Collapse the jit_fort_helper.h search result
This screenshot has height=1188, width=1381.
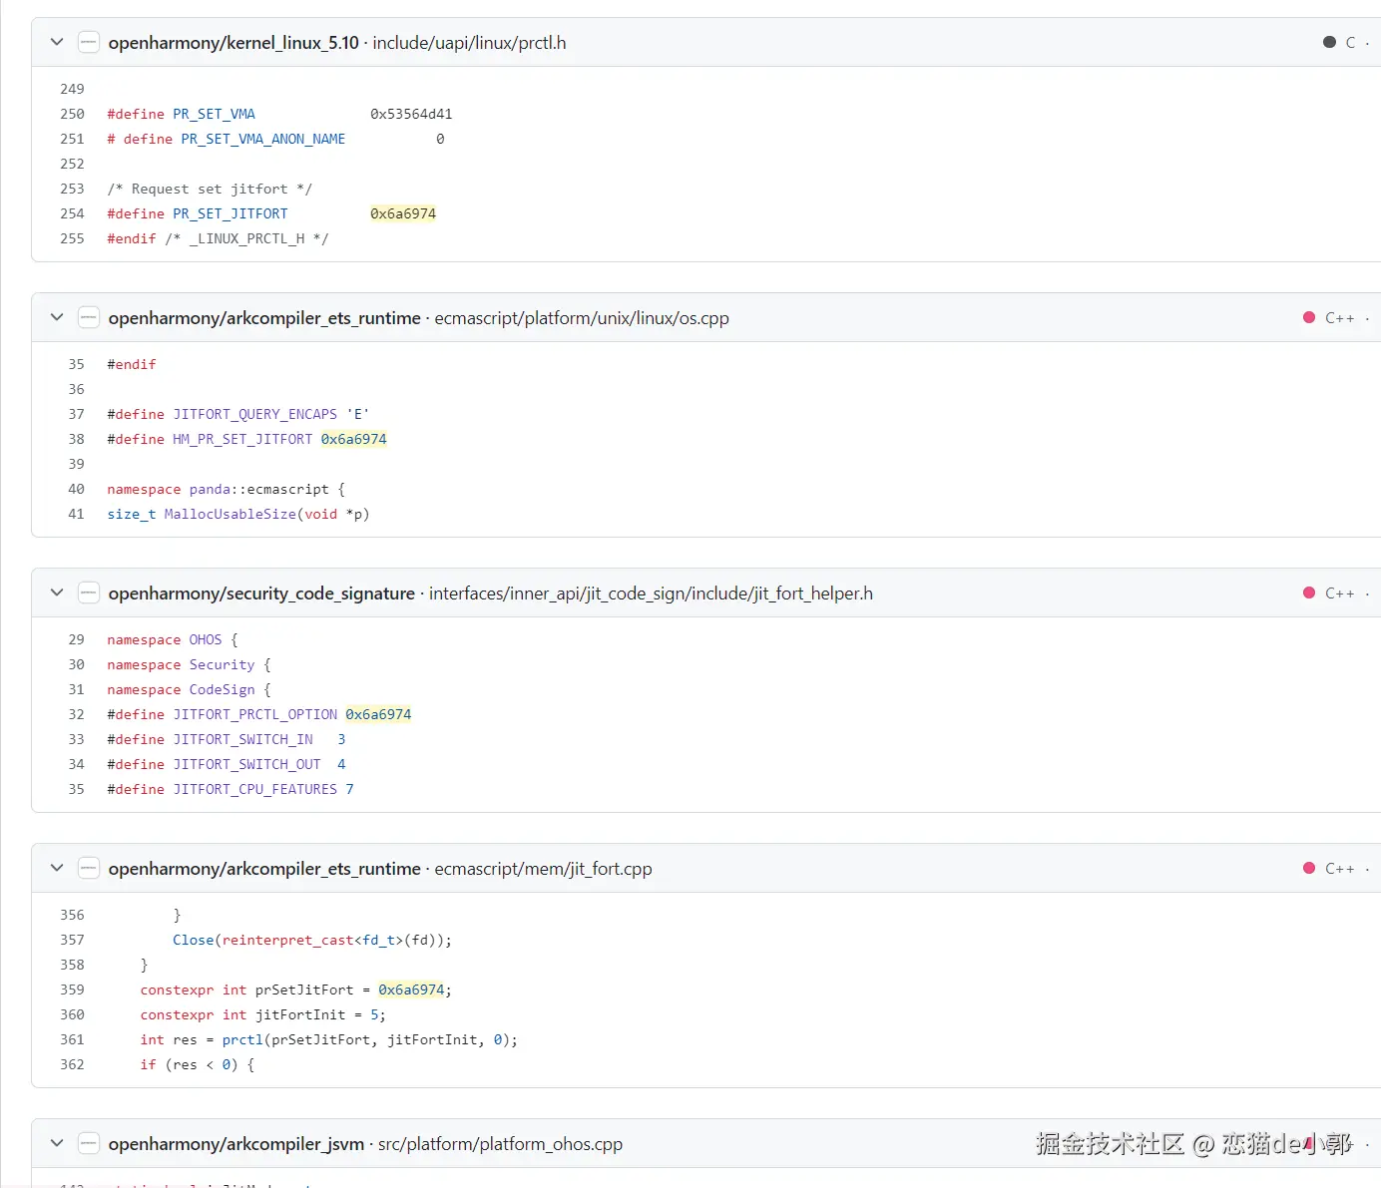click(x=57, y=593)
